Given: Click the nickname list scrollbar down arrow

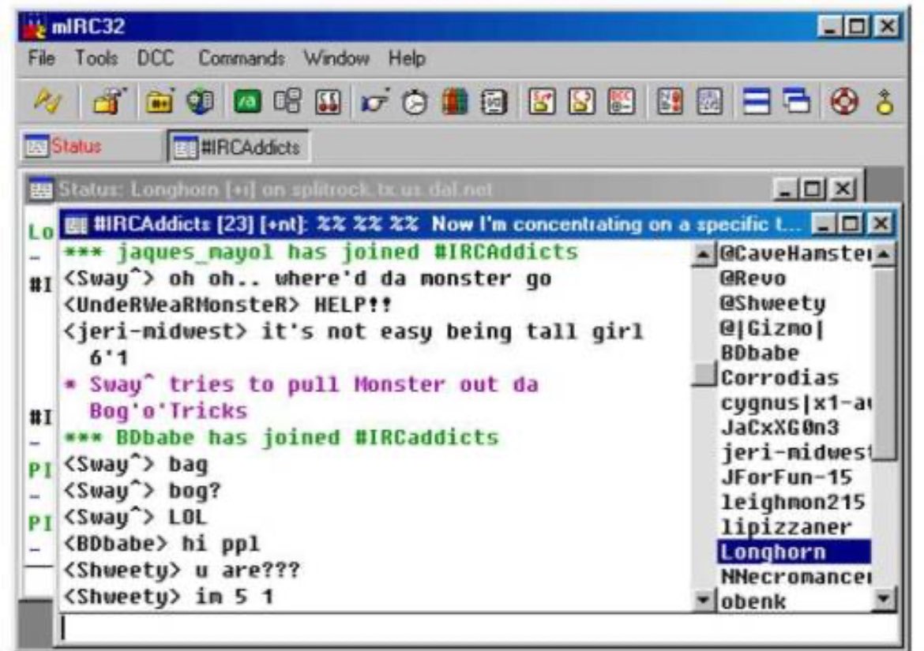Looking at the screenshot, I should tap(884, 599).
